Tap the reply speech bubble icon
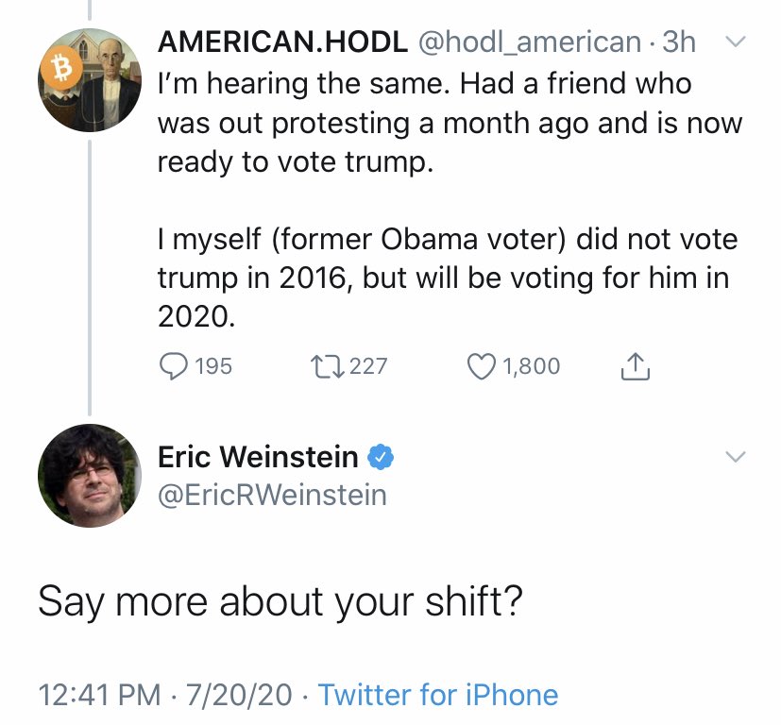Screen dimensions: 781x725 coord(171,366)
